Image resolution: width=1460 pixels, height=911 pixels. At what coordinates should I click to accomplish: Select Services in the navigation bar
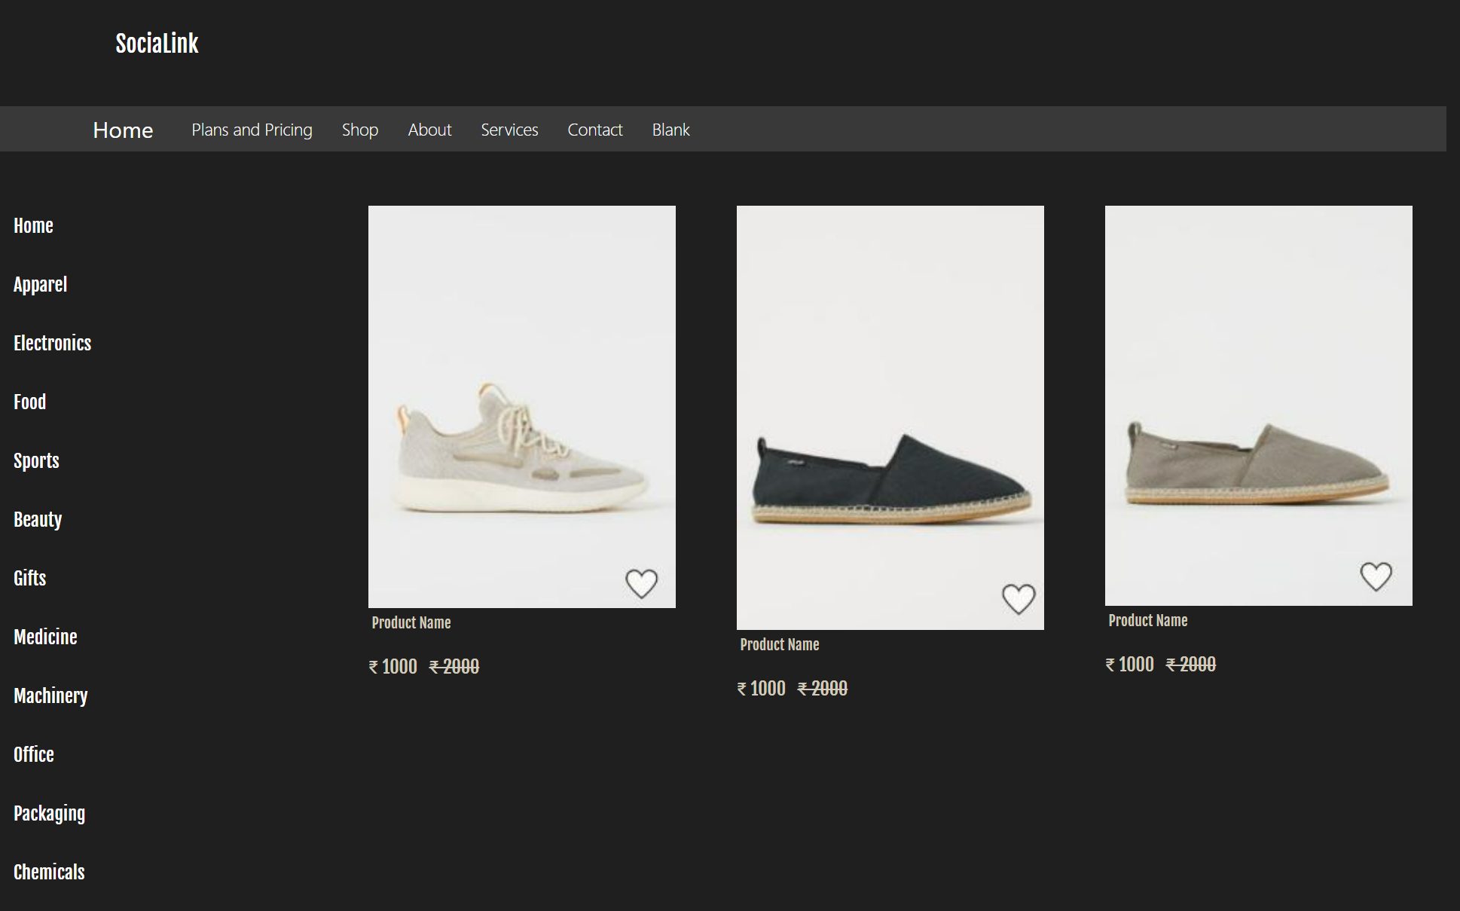coord(509,130)
